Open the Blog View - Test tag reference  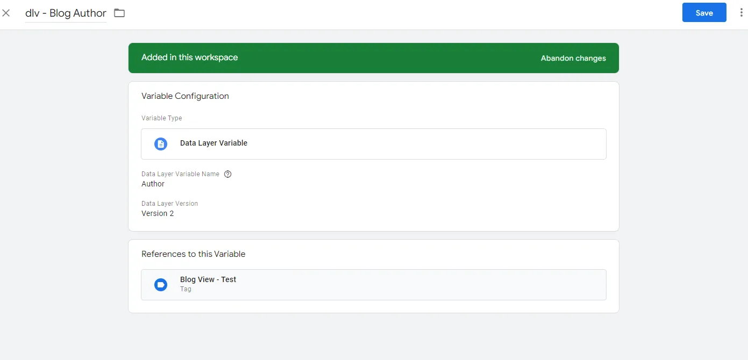point(373,285)
